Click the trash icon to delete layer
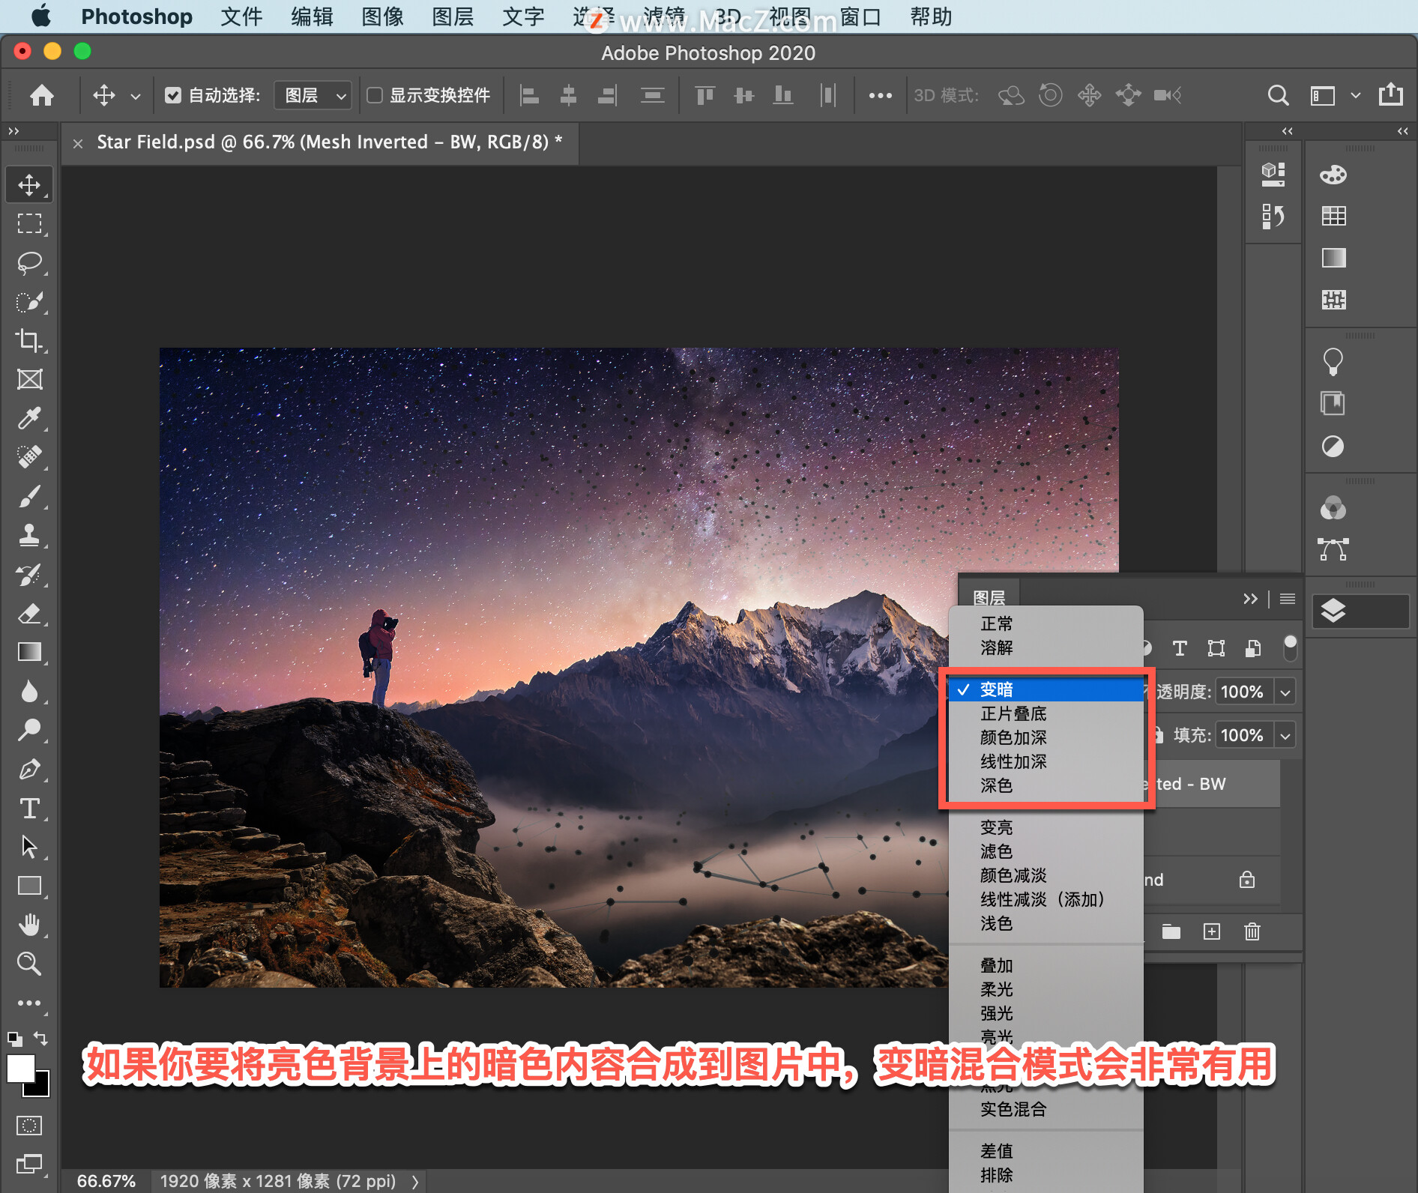 1252,931
